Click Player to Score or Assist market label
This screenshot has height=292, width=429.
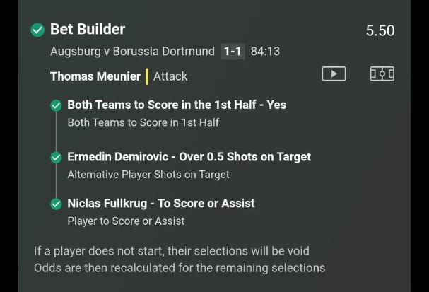pos(126,221)
